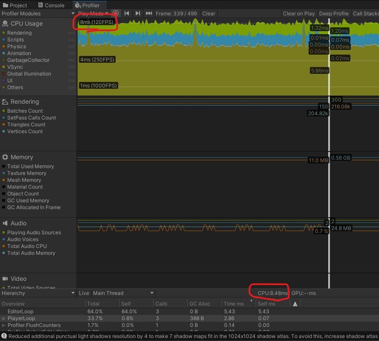Toggle the Global Illumination category
Image resolution: width=379 pixels, height=341 pixels.
click(3, 74)
